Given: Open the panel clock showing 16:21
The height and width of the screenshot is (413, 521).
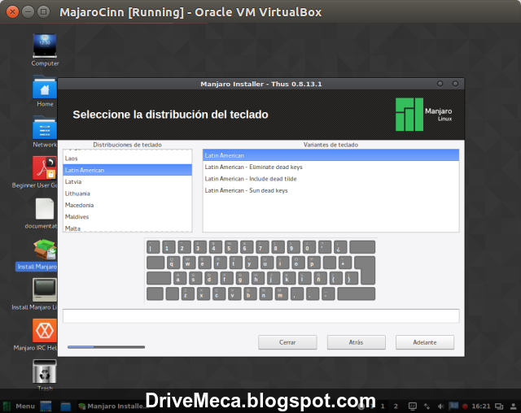Looking at the screenshot, I should pyautogui.click(x=481, y=406).
